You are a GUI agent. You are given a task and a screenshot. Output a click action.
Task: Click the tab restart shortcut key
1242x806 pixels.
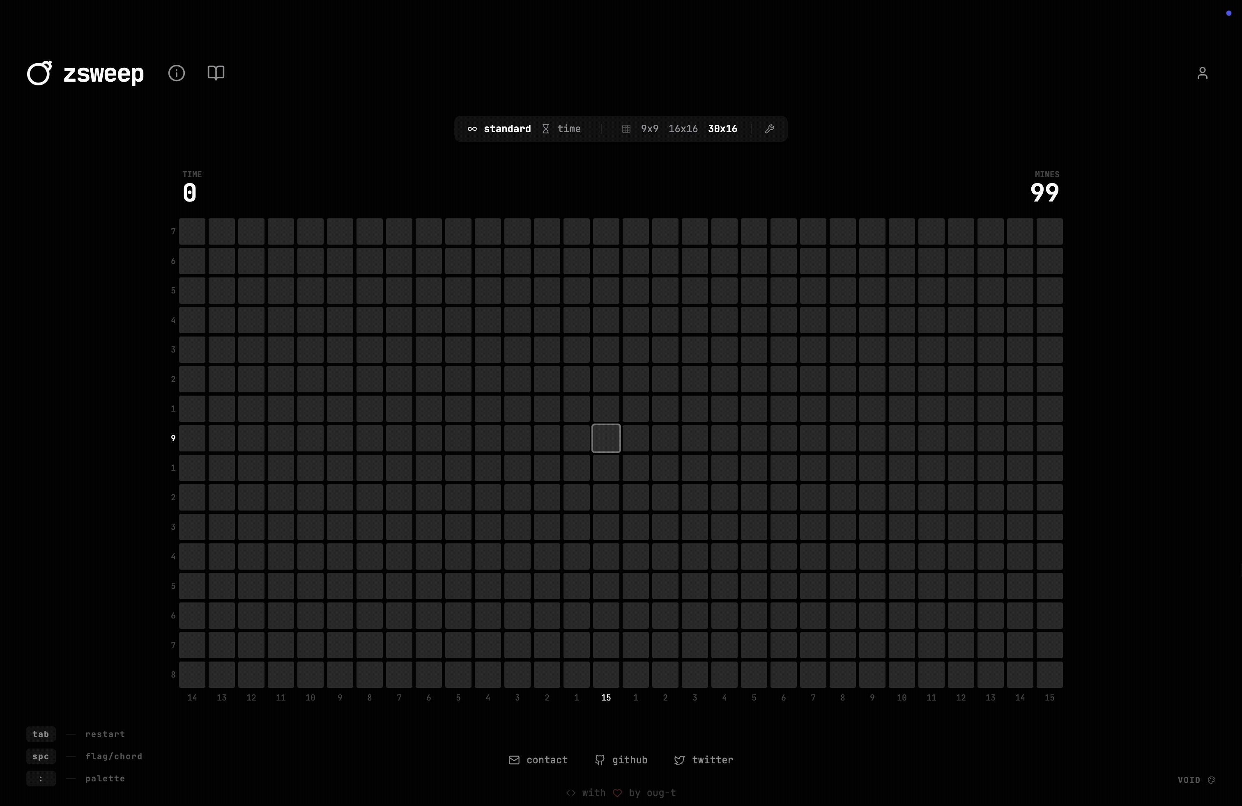tap(41, 734)
